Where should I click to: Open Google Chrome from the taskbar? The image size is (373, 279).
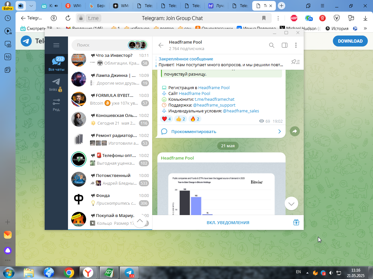69,273
